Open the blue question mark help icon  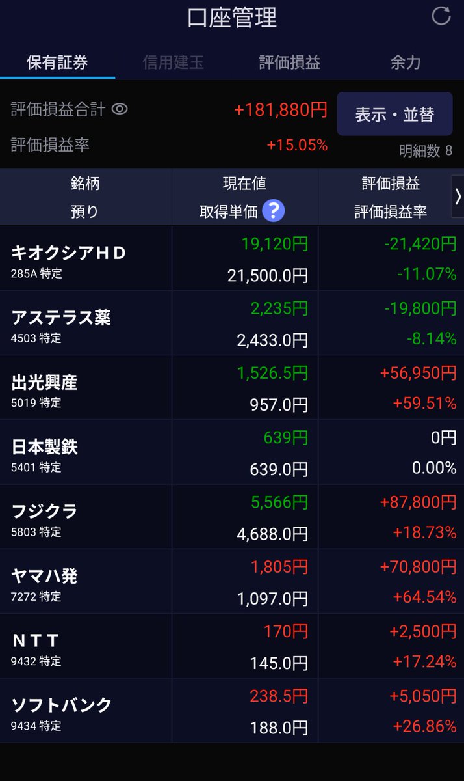click(274, 211)
